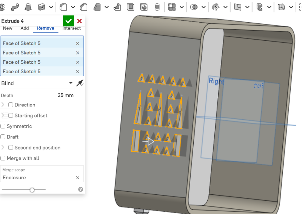
Task: Cancel Extrude 4 with red X
Action: [79, 21]
